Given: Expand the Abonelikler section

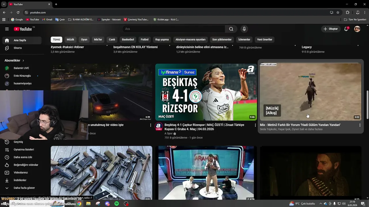Looking at the screenshot, I should point(14,61).
